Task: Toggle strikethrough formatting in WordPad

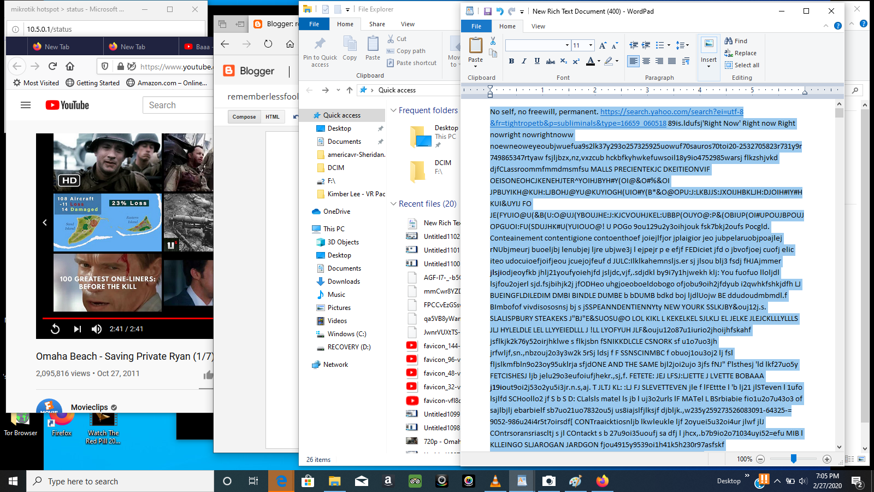Action: pos(550,61)
